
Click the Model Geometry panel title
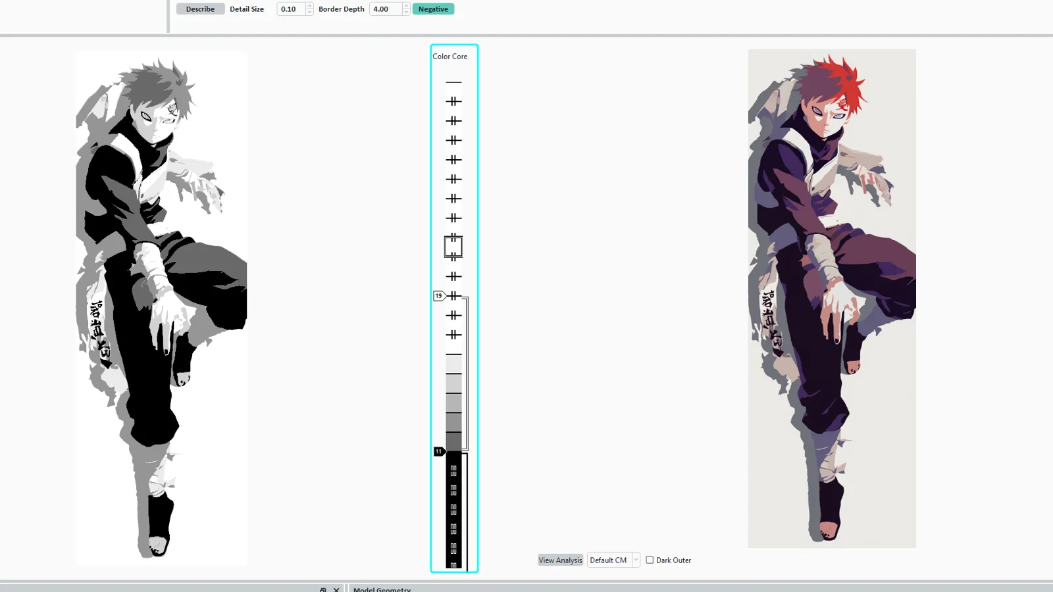click(x=382, y=589)
